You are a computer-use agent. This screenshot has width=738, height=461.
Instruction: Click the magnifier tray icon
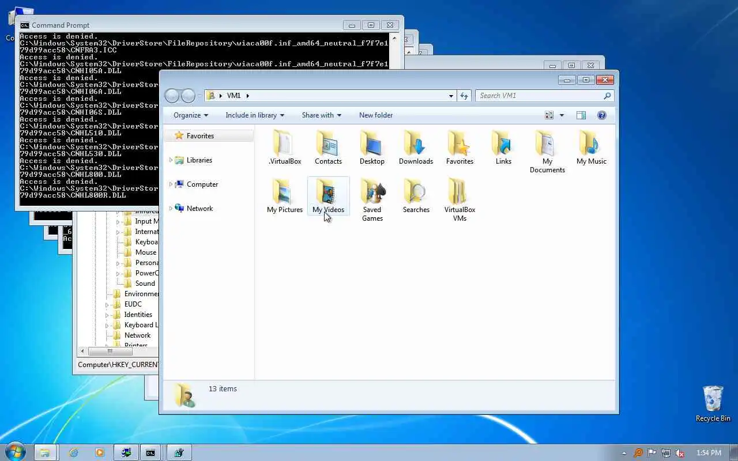[638, 453]
